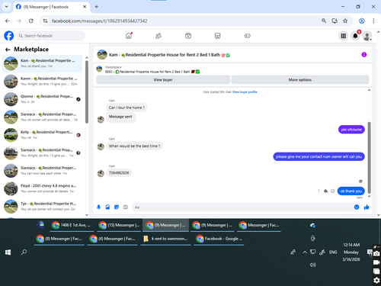
Task: Open more options for 'ok thank you' message
Action: 319,191
